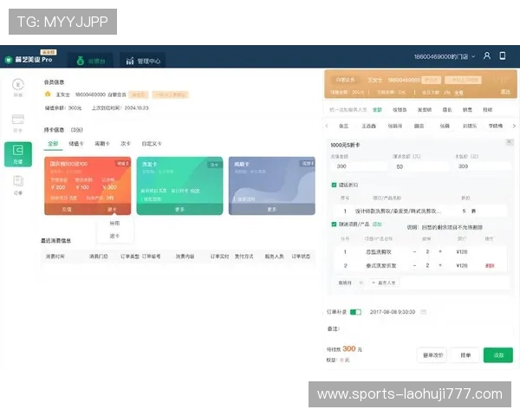Decrease quantity for gift item row 1
Image resolution: width=520 pixels, height=416 pixels.
pos(414,252)
